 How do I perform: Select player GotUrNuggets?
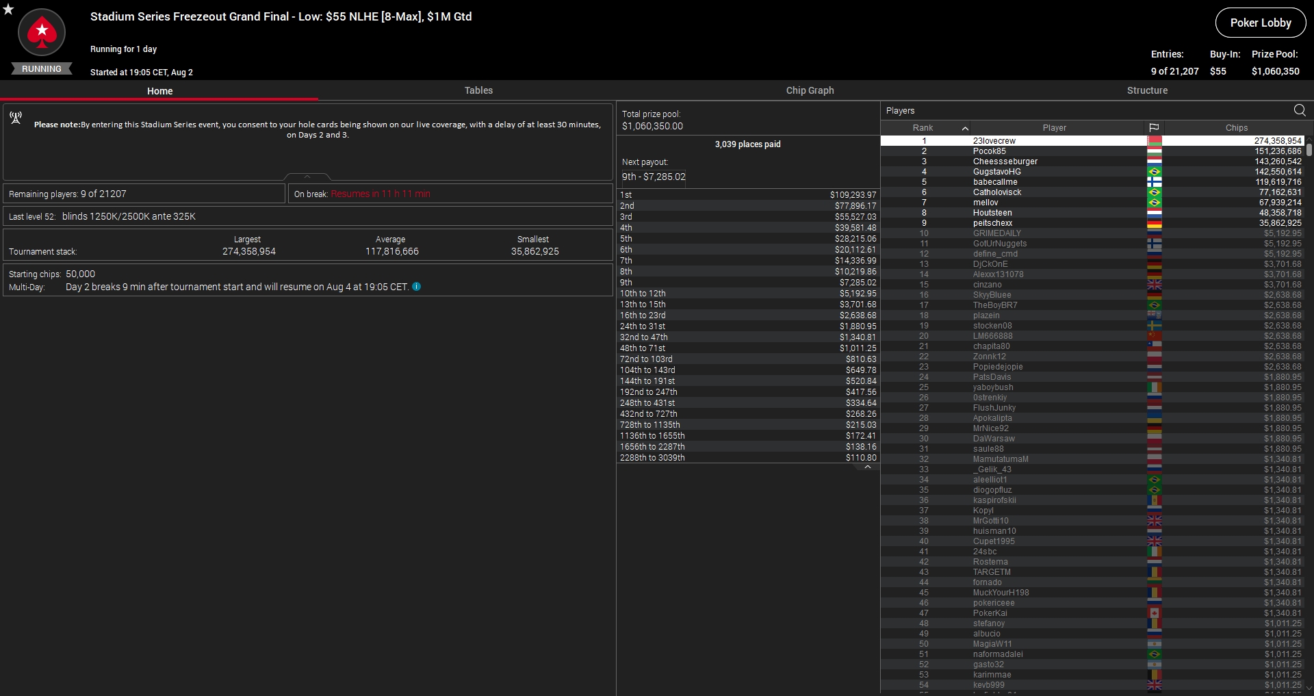click(1092, 244)
